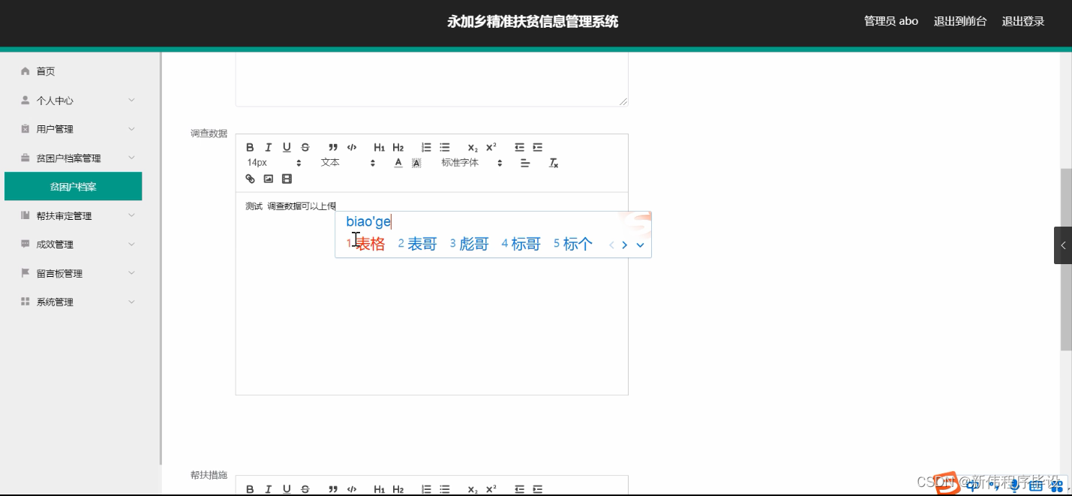The image size is (1072, 496).
Task: Insert a hyperlink using the link icon
Action: coord(250,179)
